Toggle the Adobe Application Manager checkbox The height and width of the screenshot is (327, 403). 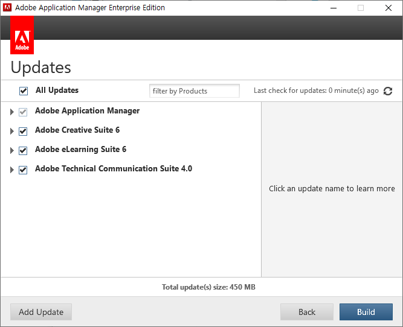pyautogui.click(x=23, y=112)
